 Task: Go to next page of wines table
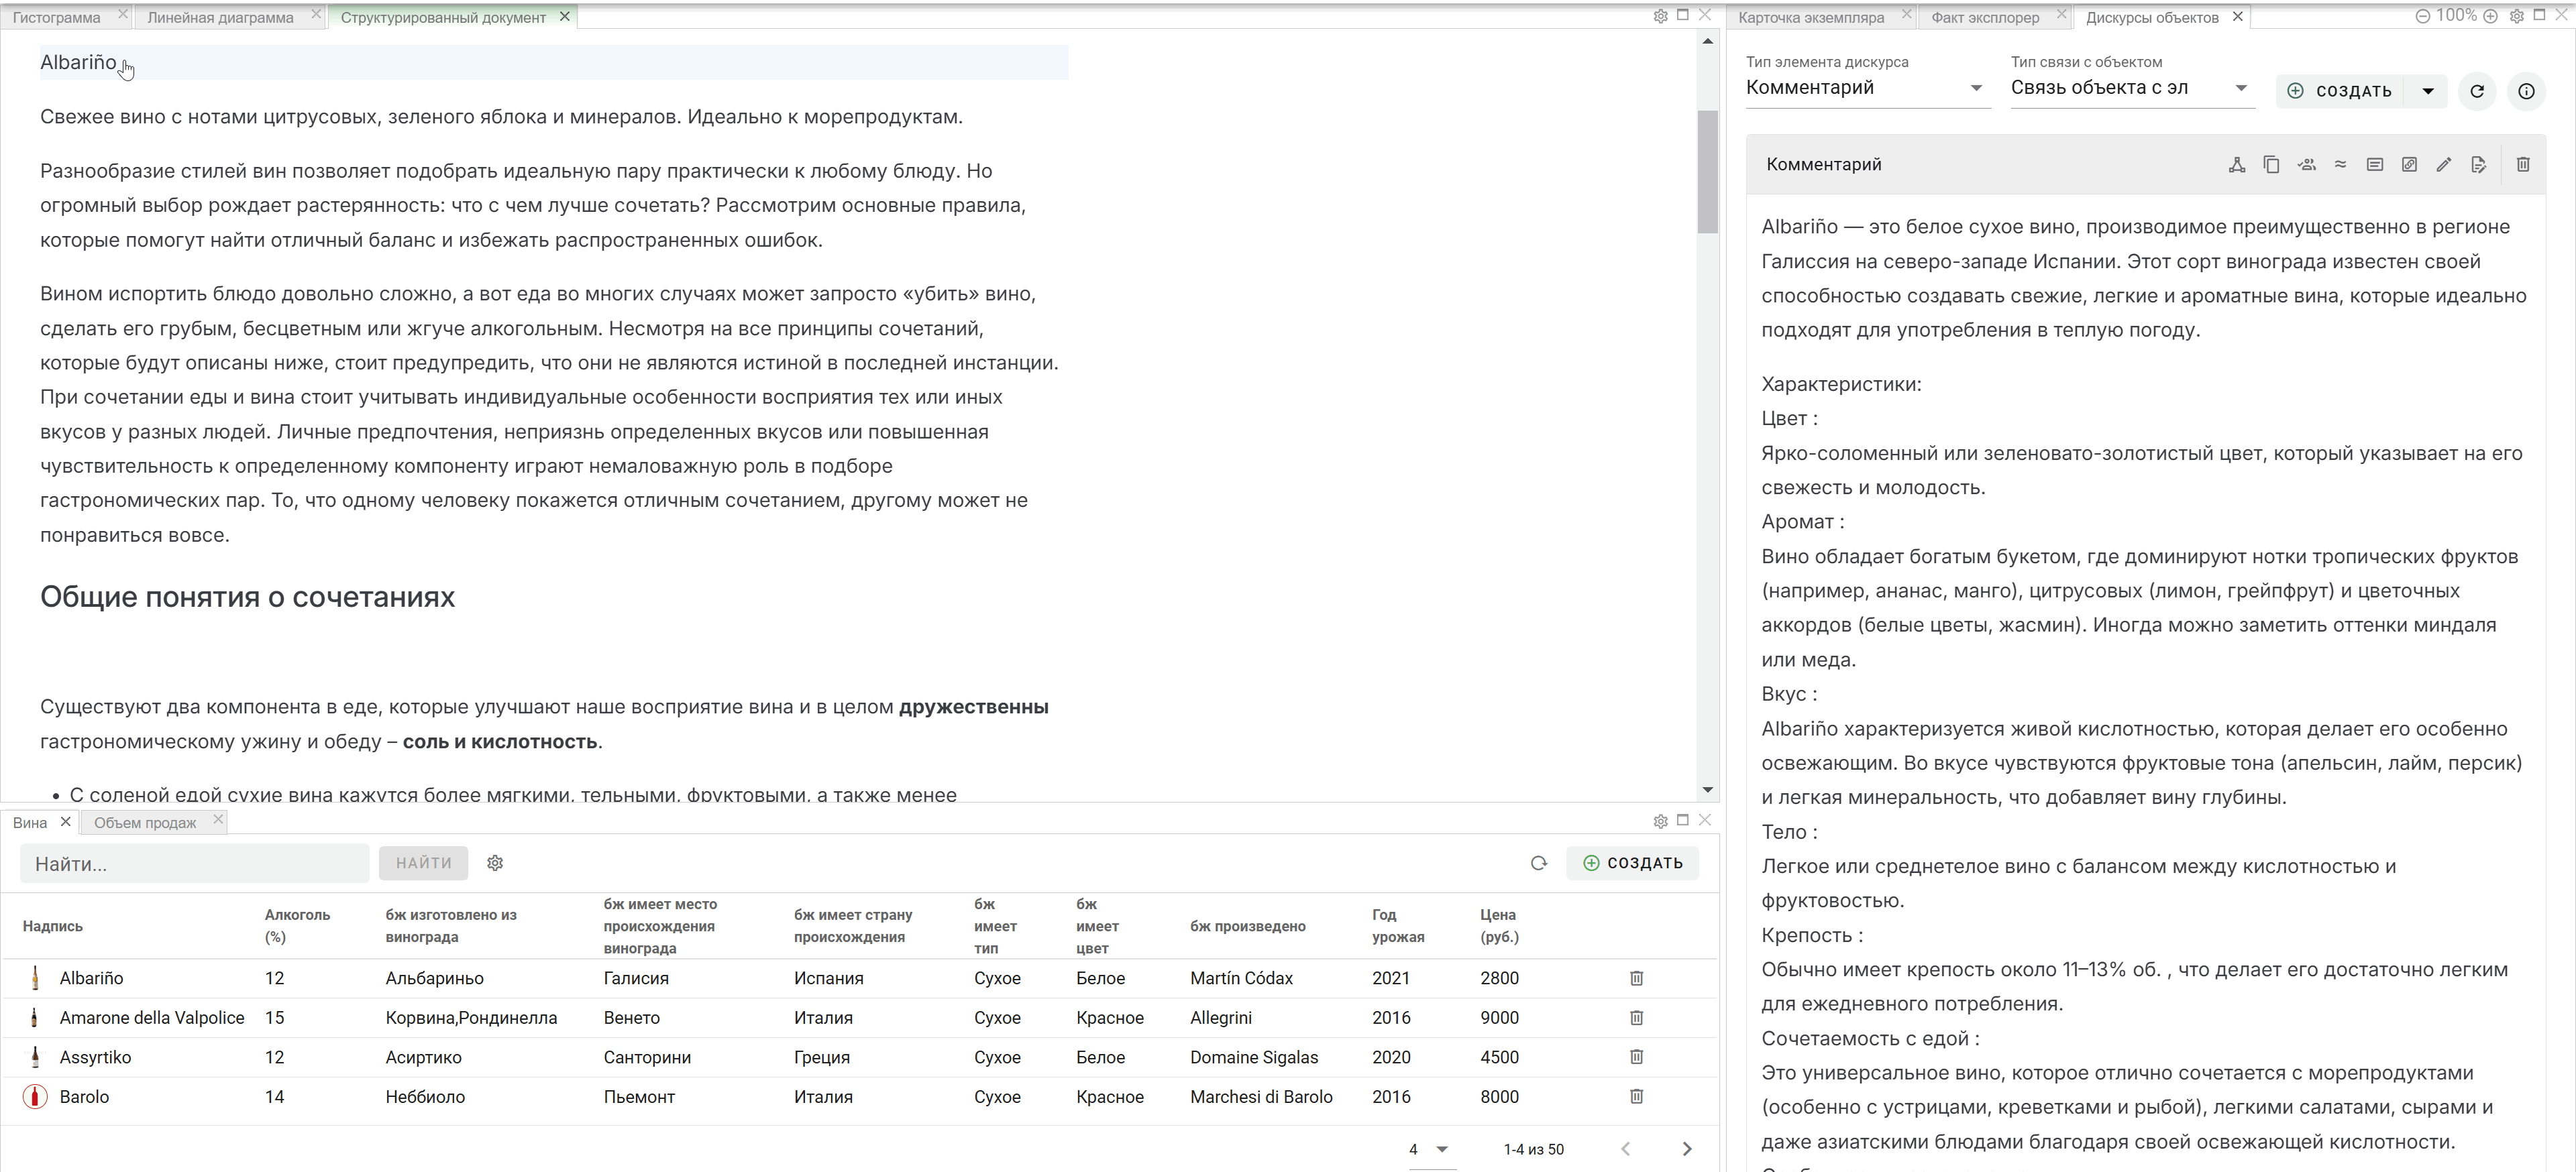tap(1687, 1149)
